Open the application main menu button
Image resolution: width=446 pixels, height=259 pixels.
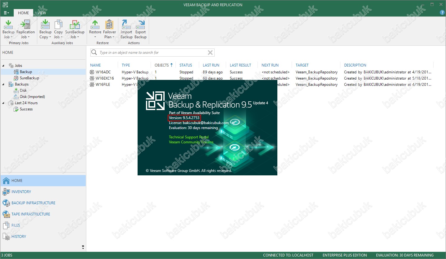[6, 13]
